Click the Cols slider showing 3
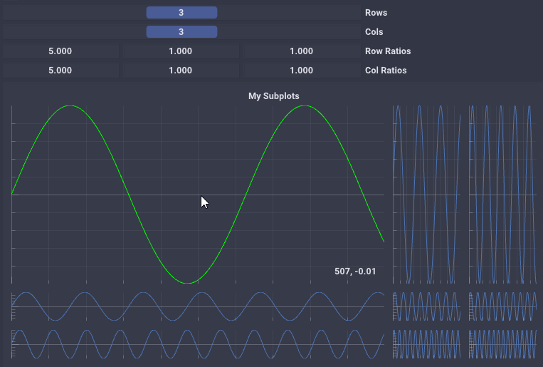 coord(181,32)
